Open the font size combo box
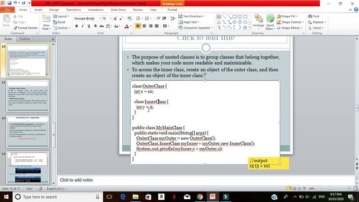The width and height of the screenshot is (359, 202). [x=107, y=19]
